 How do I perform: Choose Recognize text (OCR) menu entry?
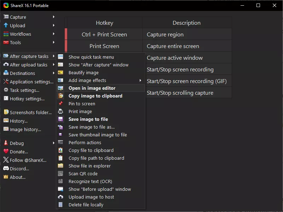tap(101, 181)
